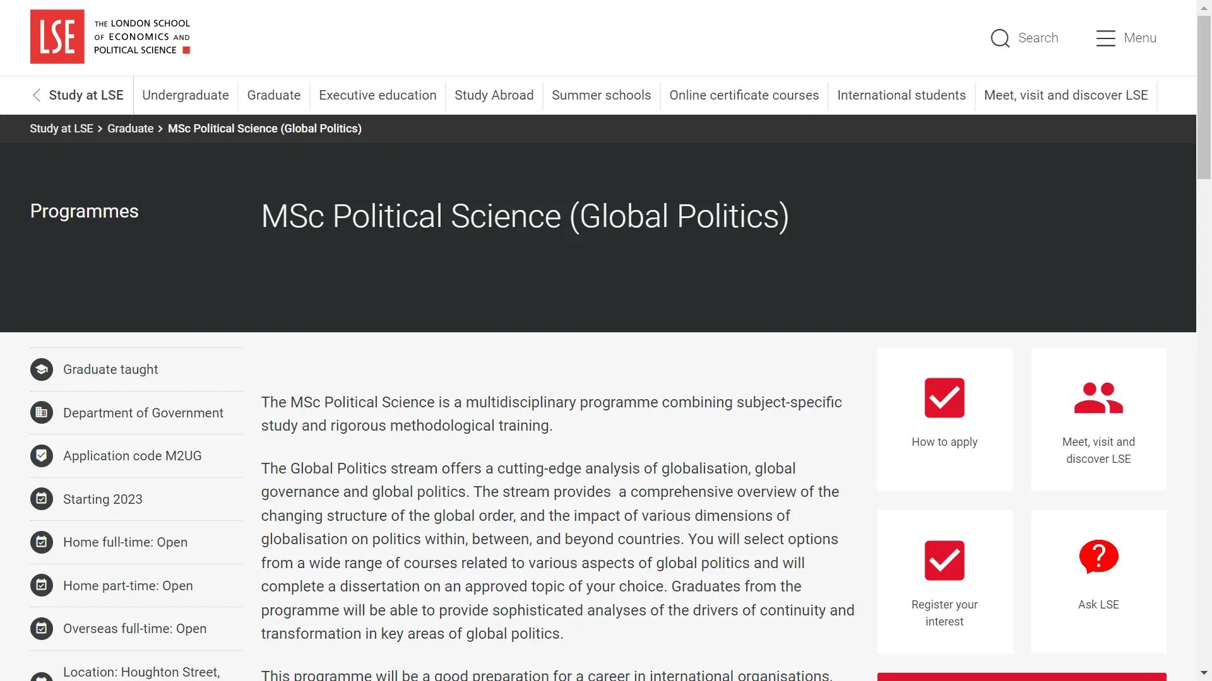The height and width of the screenshot is (681, 1212).
Task: Click the How to apply checkmark icon
Action: tap(944, 398)
